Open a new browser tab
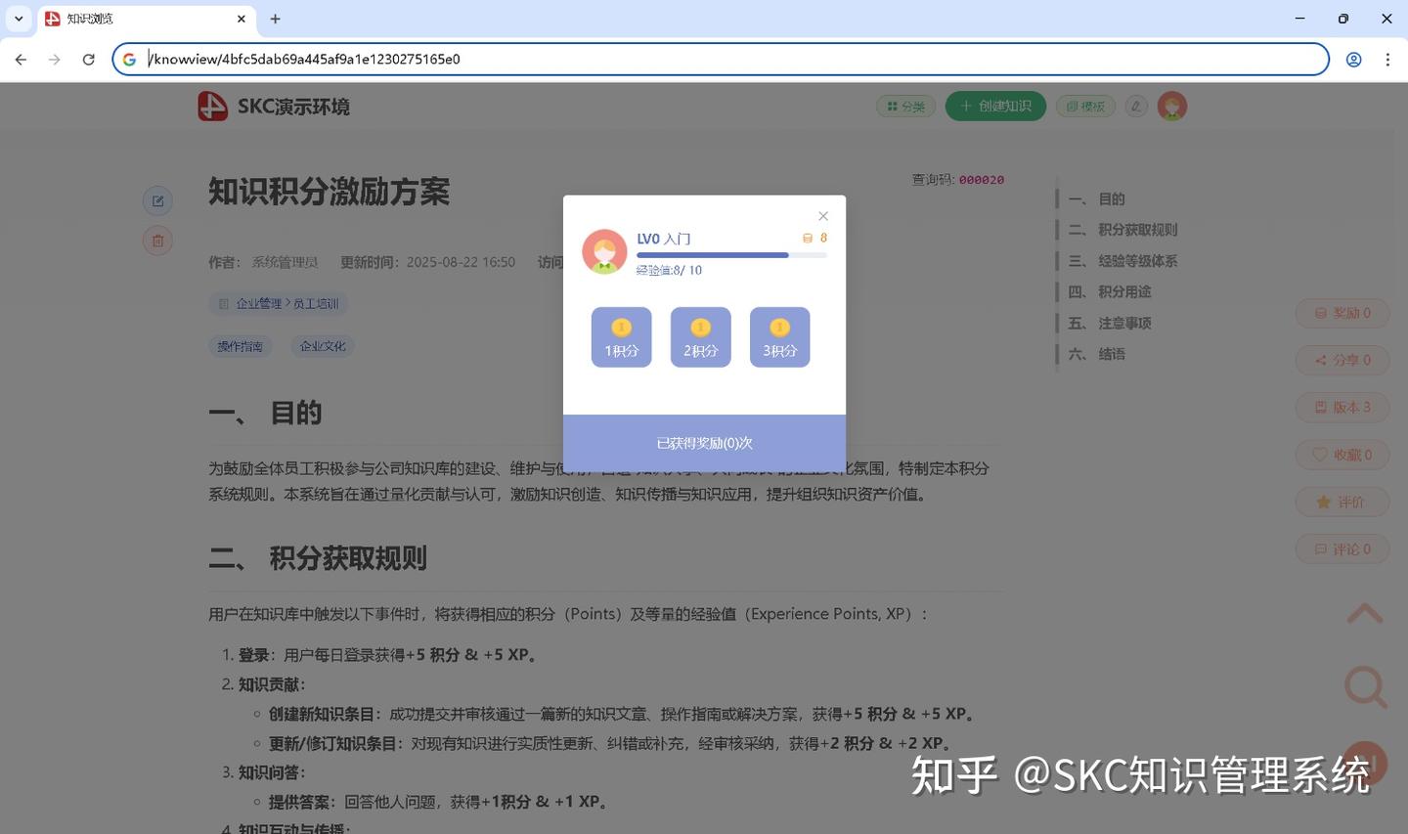 point(275,19)
